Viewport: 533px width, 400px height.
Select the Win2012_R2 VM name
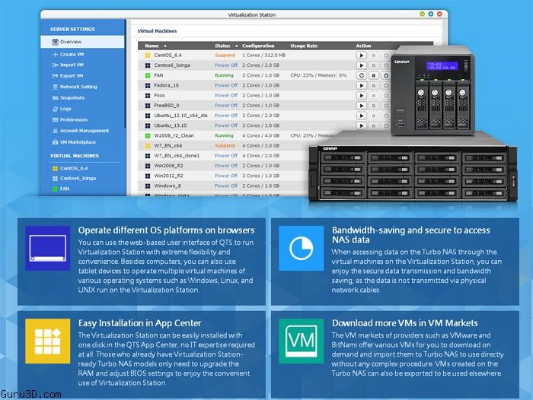(168, 176)
